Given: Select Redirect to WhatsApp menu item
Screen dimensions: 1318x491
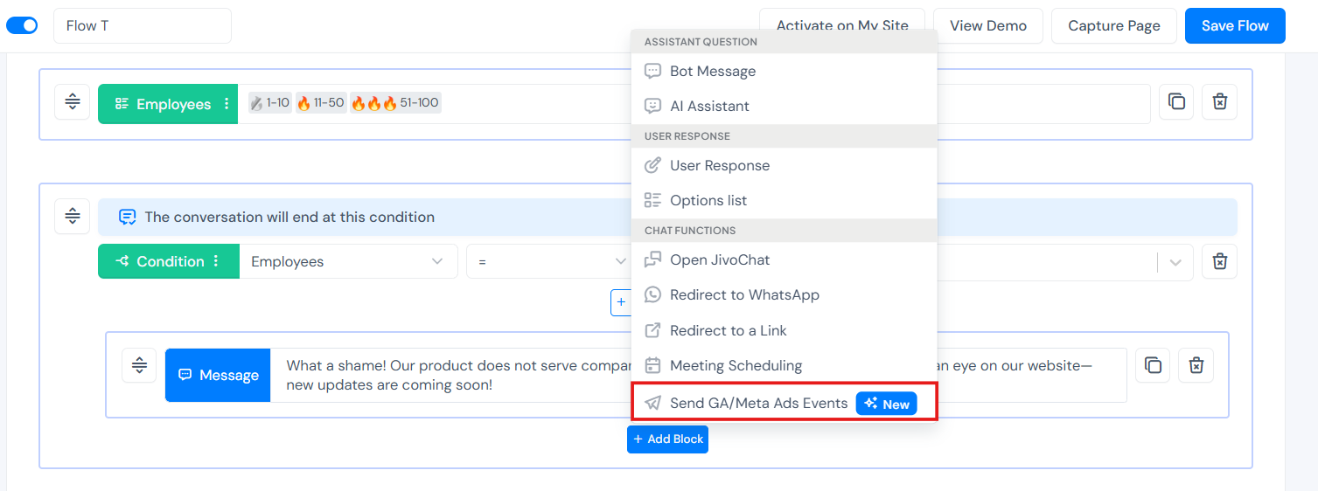Looking at the screenshot, I should coord(744,294).
